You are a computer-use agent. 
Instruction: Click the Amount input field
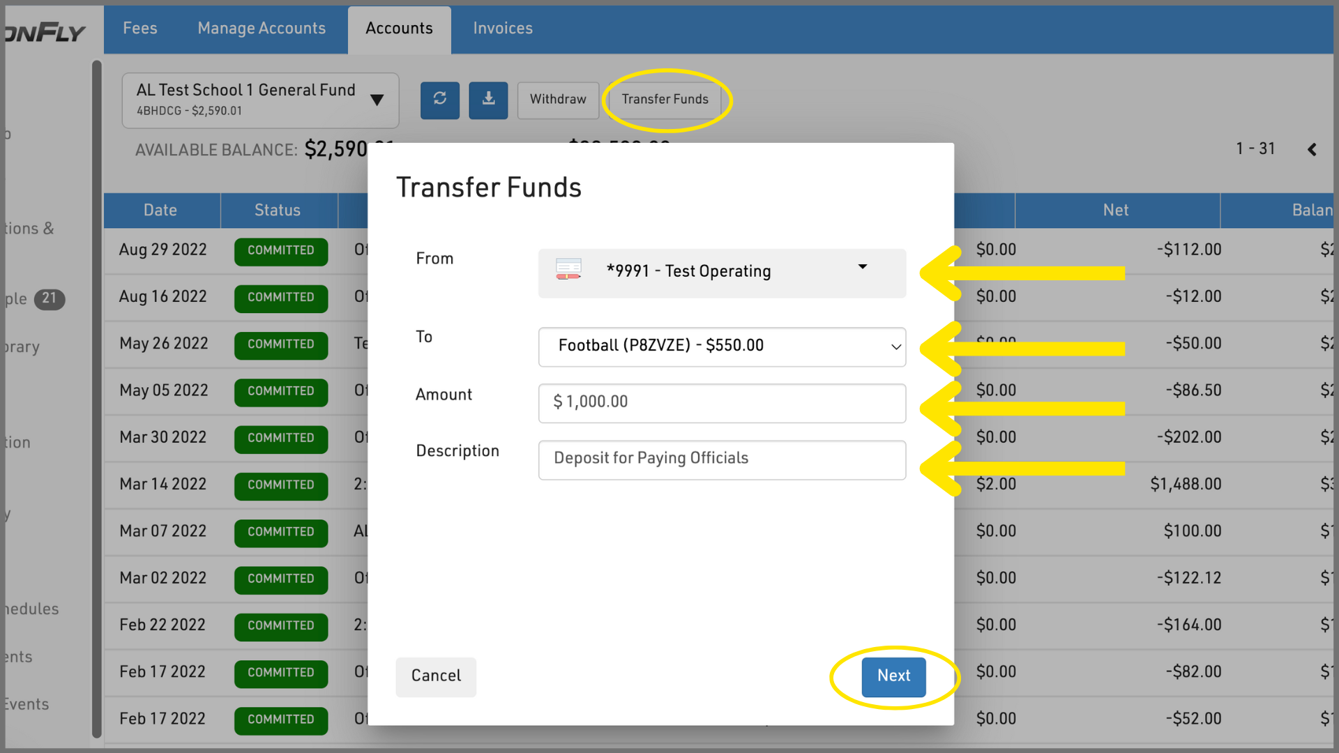click(x=722, y=402)
